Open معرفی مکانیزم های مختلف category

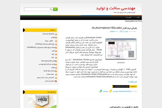click(x=48, y=61)
